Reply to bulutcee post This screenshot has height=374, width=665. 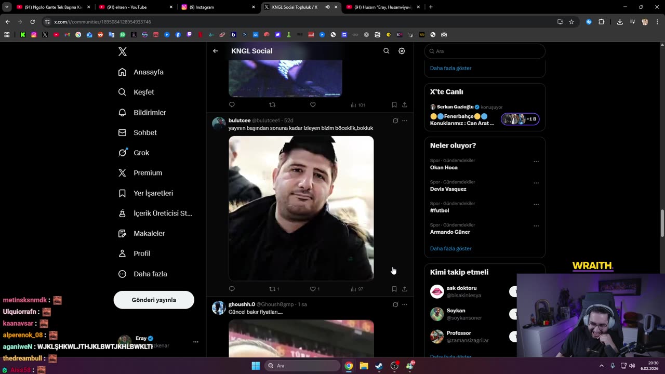coord(232,289)
